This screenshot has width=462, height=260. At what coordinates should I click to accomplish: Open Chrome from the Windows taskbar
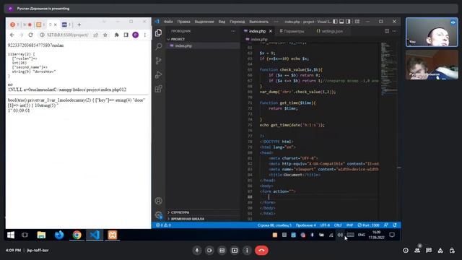pyautogui.click(x=77, y=235)
